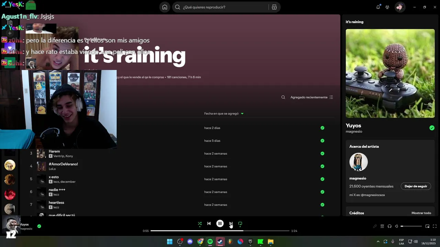Open the lyrics microphone icon
Screen dimensions: 440x247
375,226
